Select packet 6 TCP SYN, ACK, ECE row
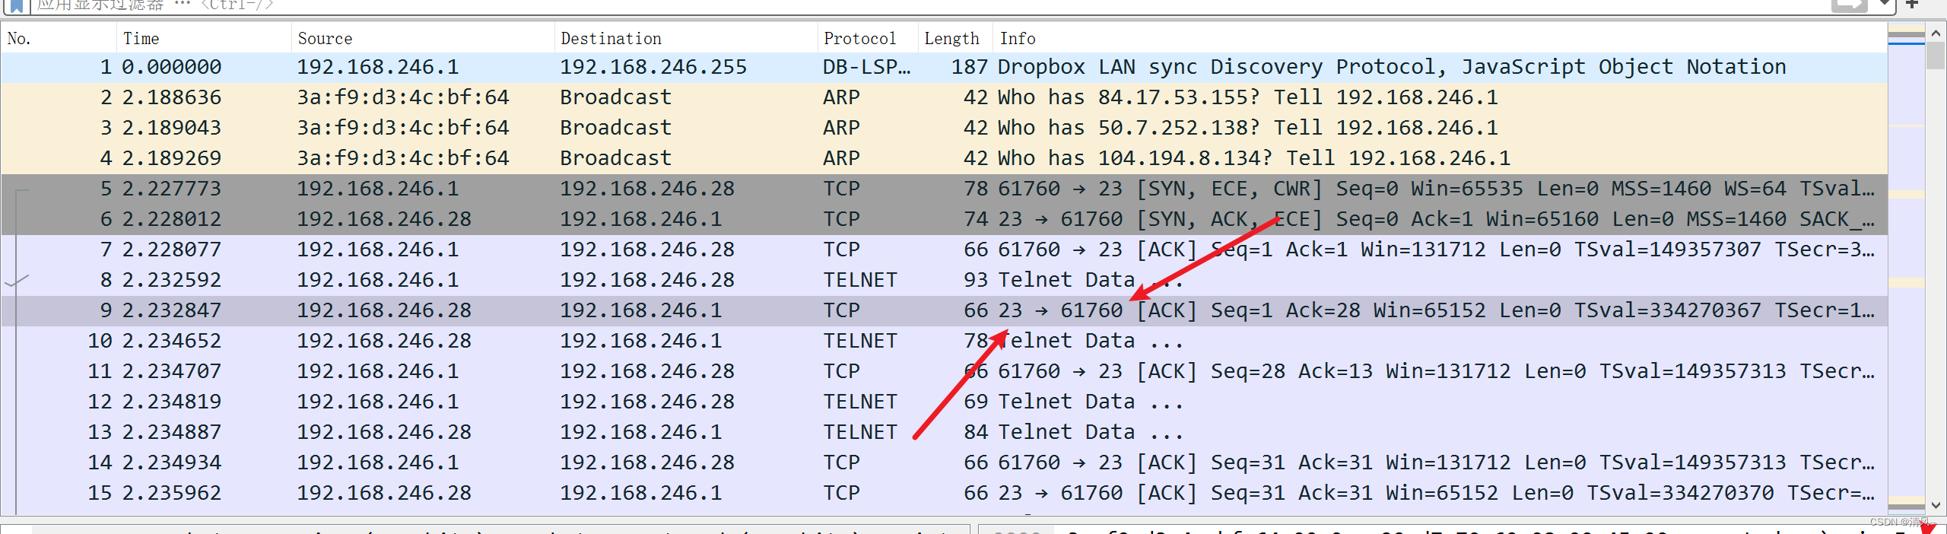Screen dimensions: 1947x534 click(944, 219)
